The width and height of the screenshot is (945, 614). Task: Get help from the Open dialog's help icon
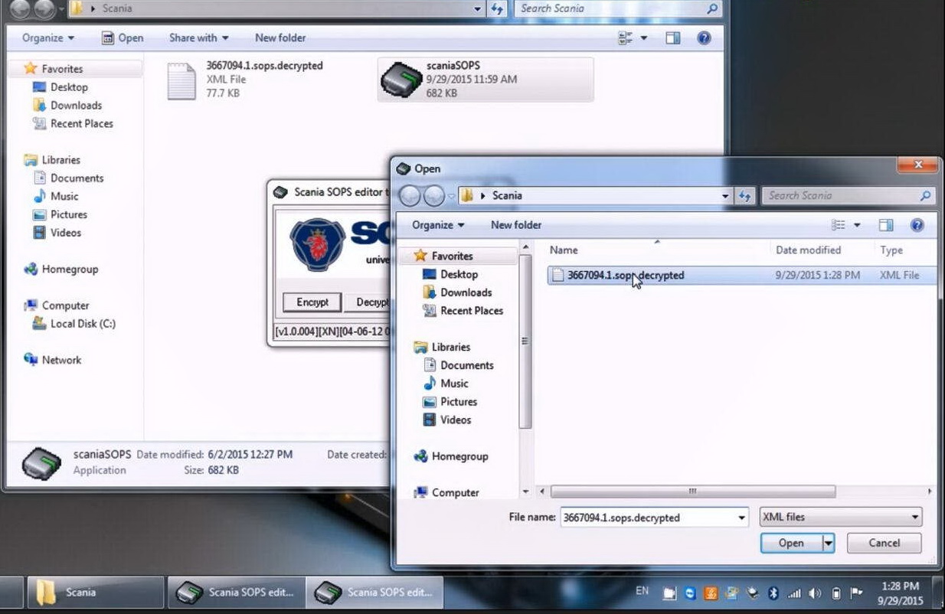(917, 225)
